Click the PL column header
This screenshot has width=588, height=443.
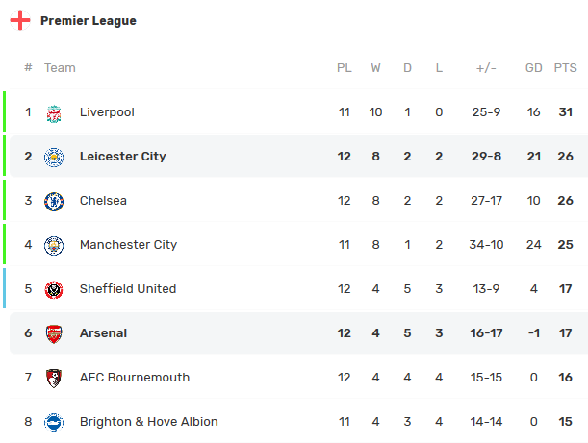coord(345,68)
